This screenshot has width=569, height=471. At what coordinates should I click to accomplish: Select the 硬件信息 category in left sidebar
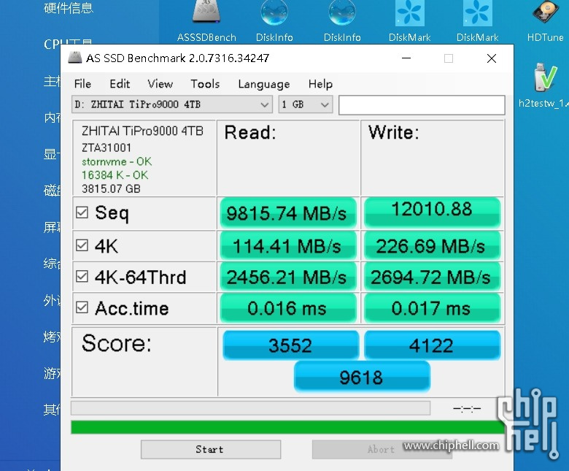69,7
